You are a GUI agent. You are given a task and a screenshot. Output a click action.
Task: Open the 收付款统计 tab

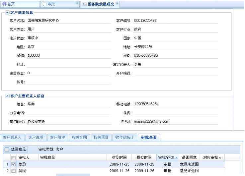[x=124, y=137]
